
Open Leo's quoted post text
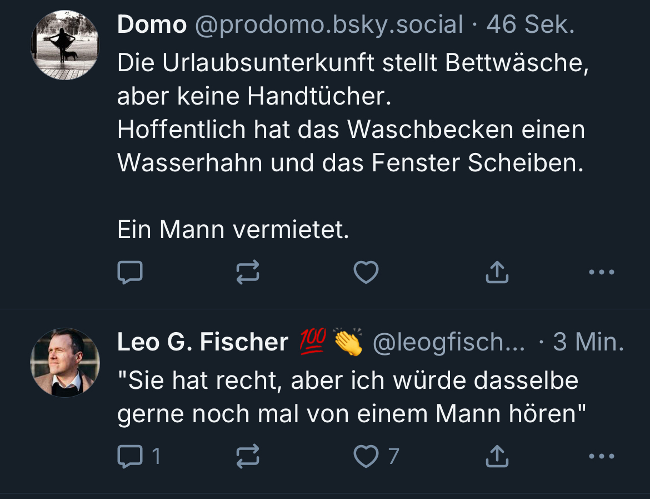click(351, 397)
